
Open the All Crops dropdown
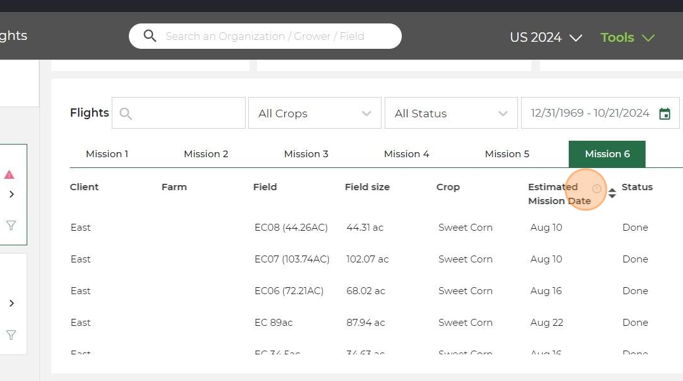pyautogui.click(x=314, y=113)
